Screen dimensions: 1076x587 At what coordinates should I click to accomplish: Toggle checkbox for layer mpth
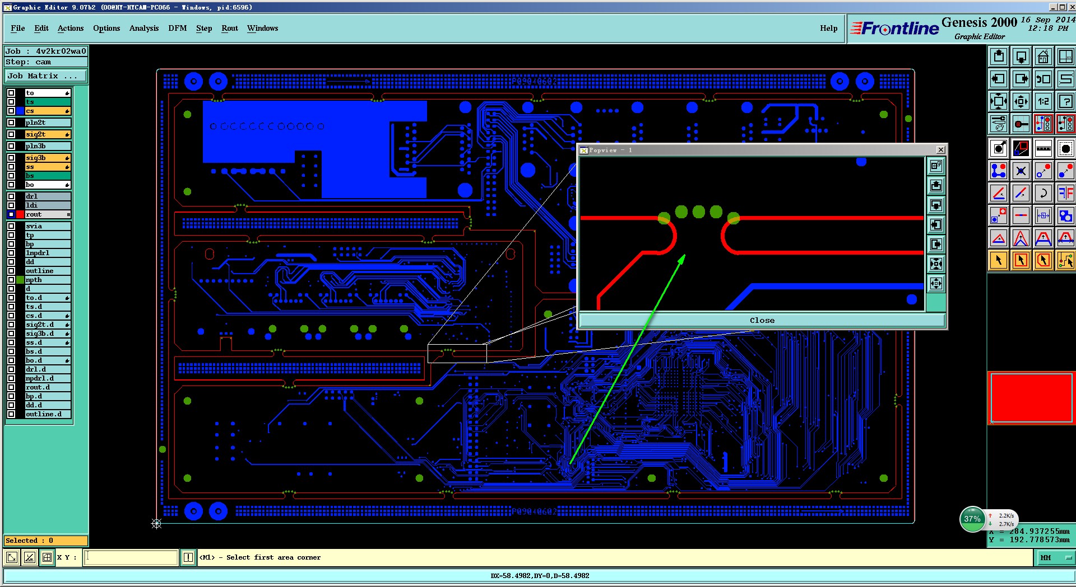[11, 280]
